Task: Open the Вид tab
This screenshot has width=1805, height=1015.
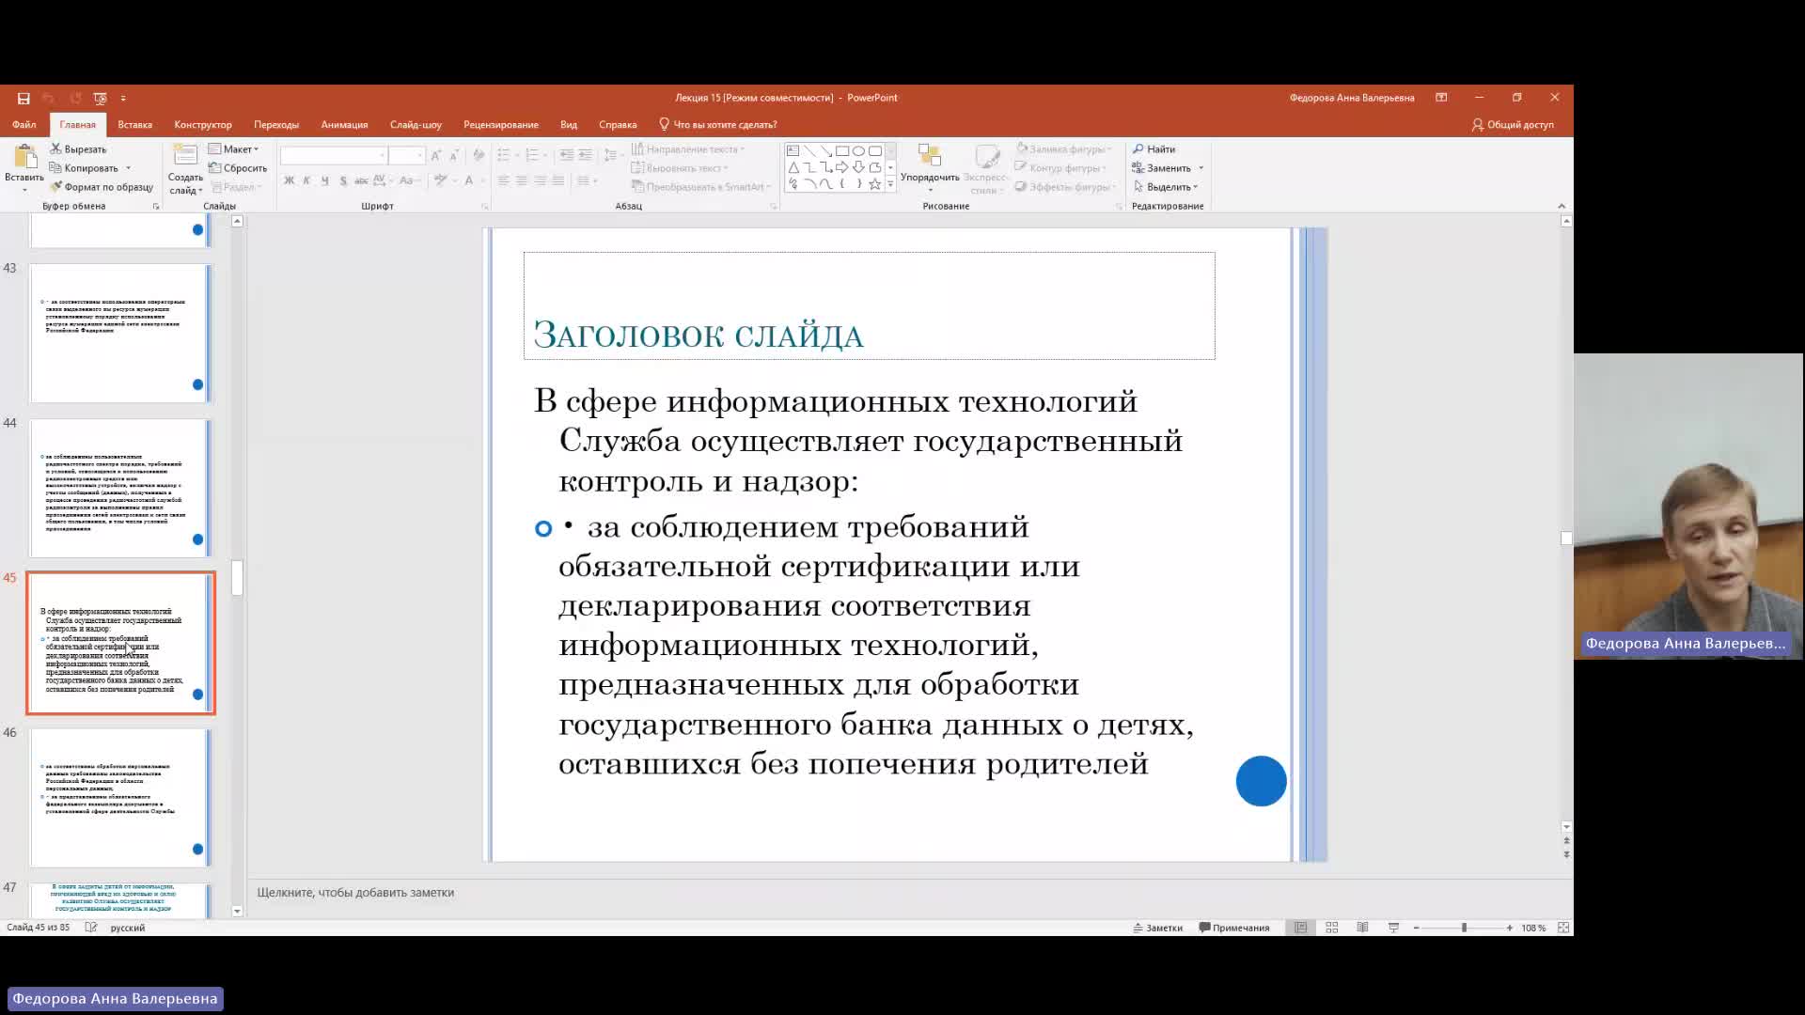Action: (x=569, y=124)
